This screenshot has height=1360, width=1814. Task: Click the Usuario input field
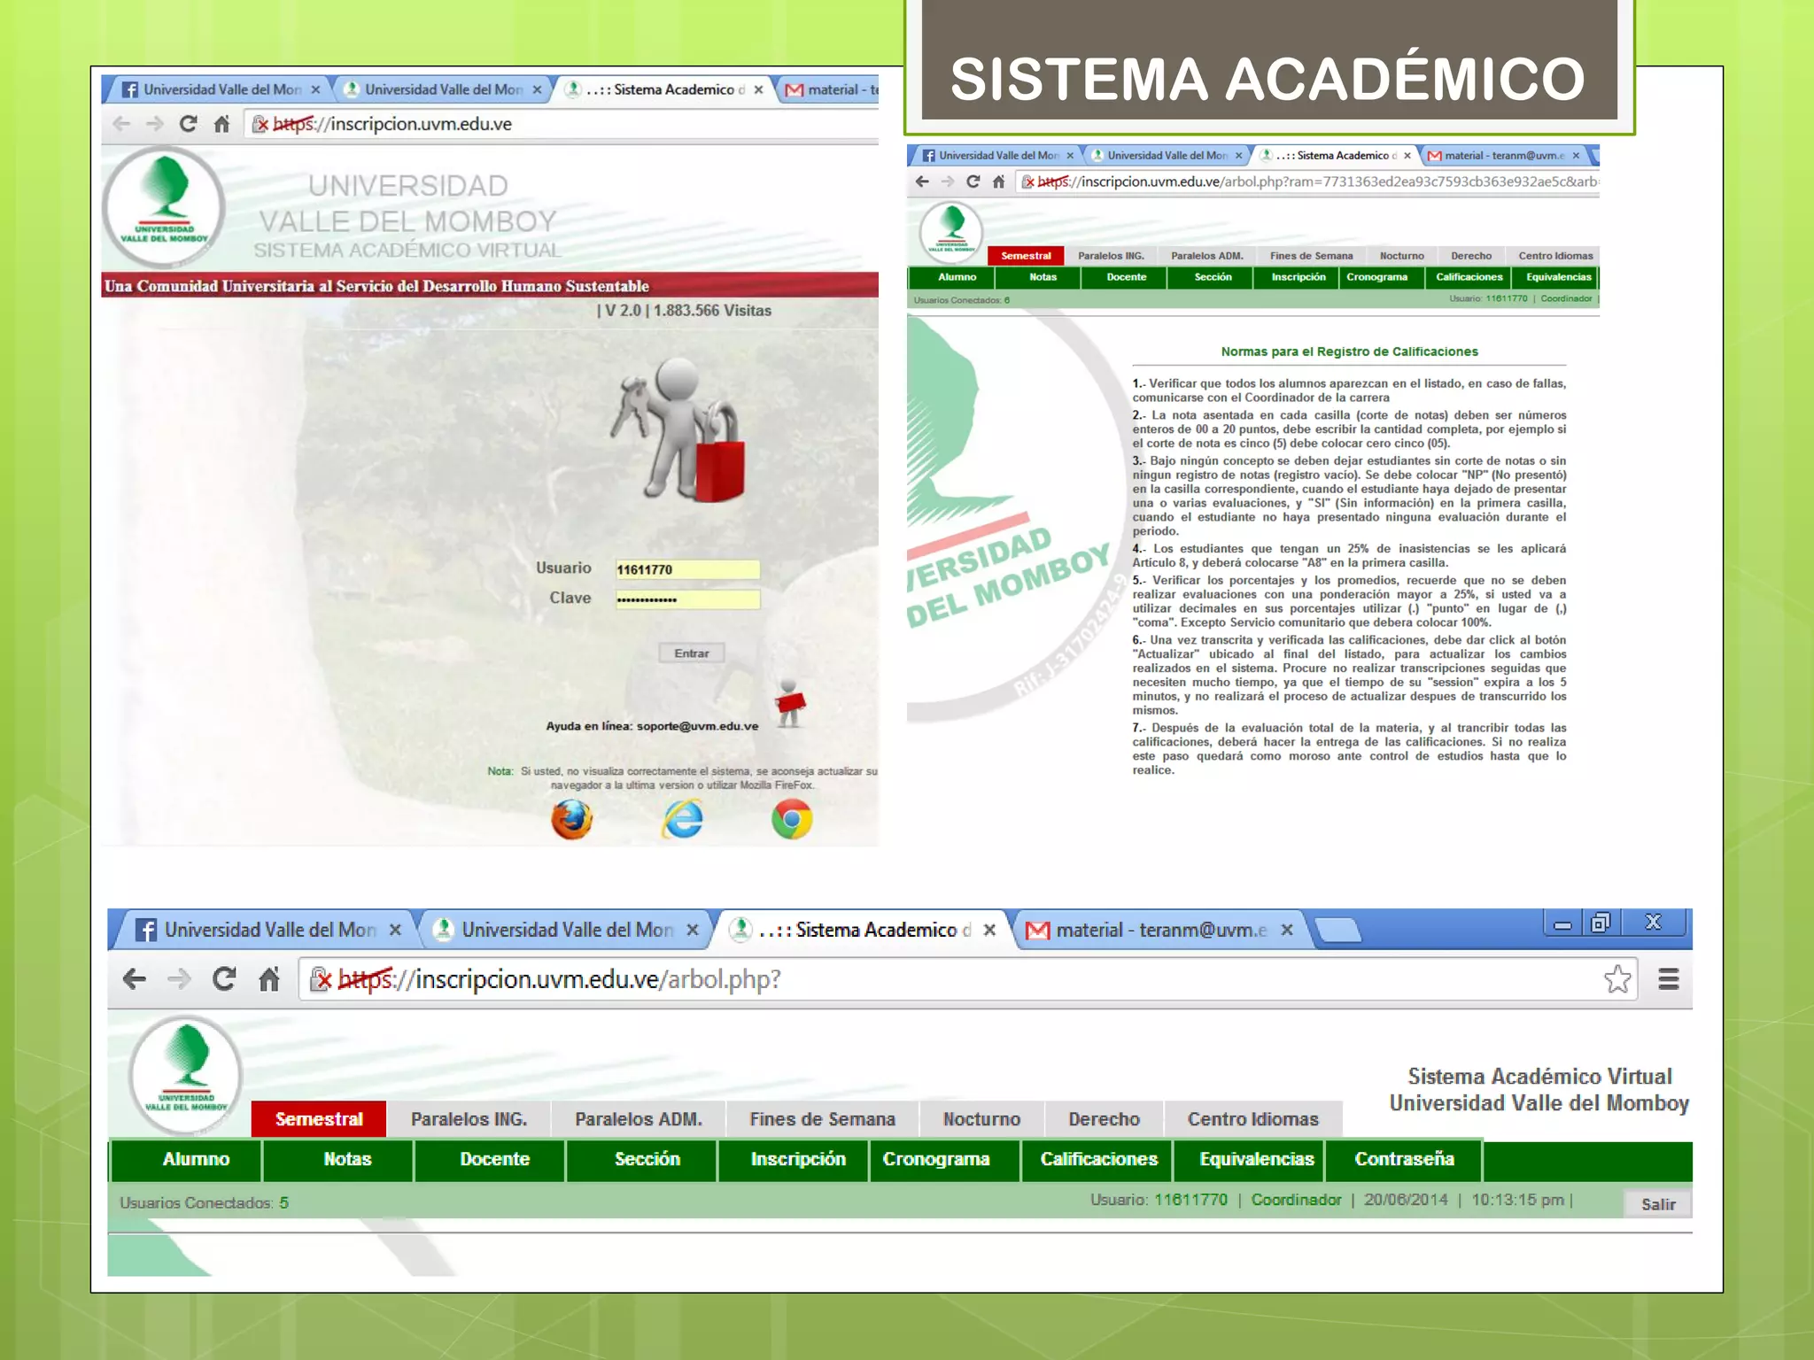(687, 569)
